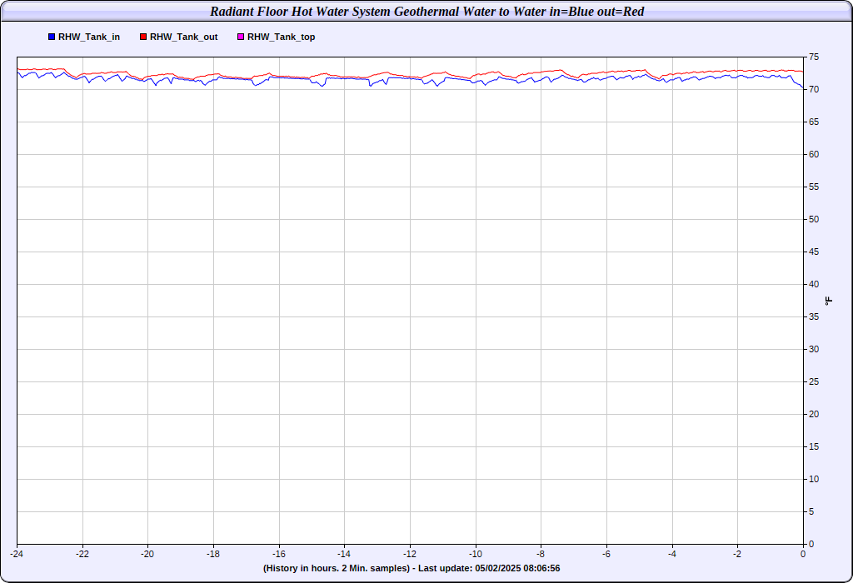The image size is (853, 583).
Task: Toggle the RHW_Tank_out legend label
Action: [184, 37]
